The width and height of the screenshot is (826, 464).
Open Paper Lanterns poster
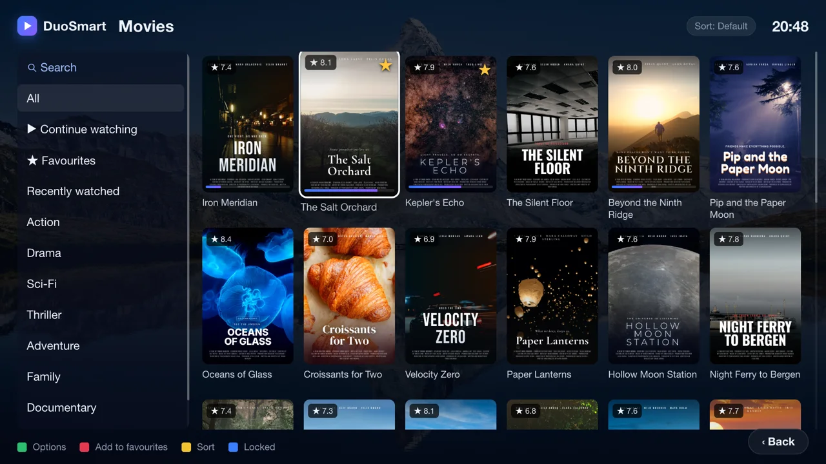coord(552,296)
